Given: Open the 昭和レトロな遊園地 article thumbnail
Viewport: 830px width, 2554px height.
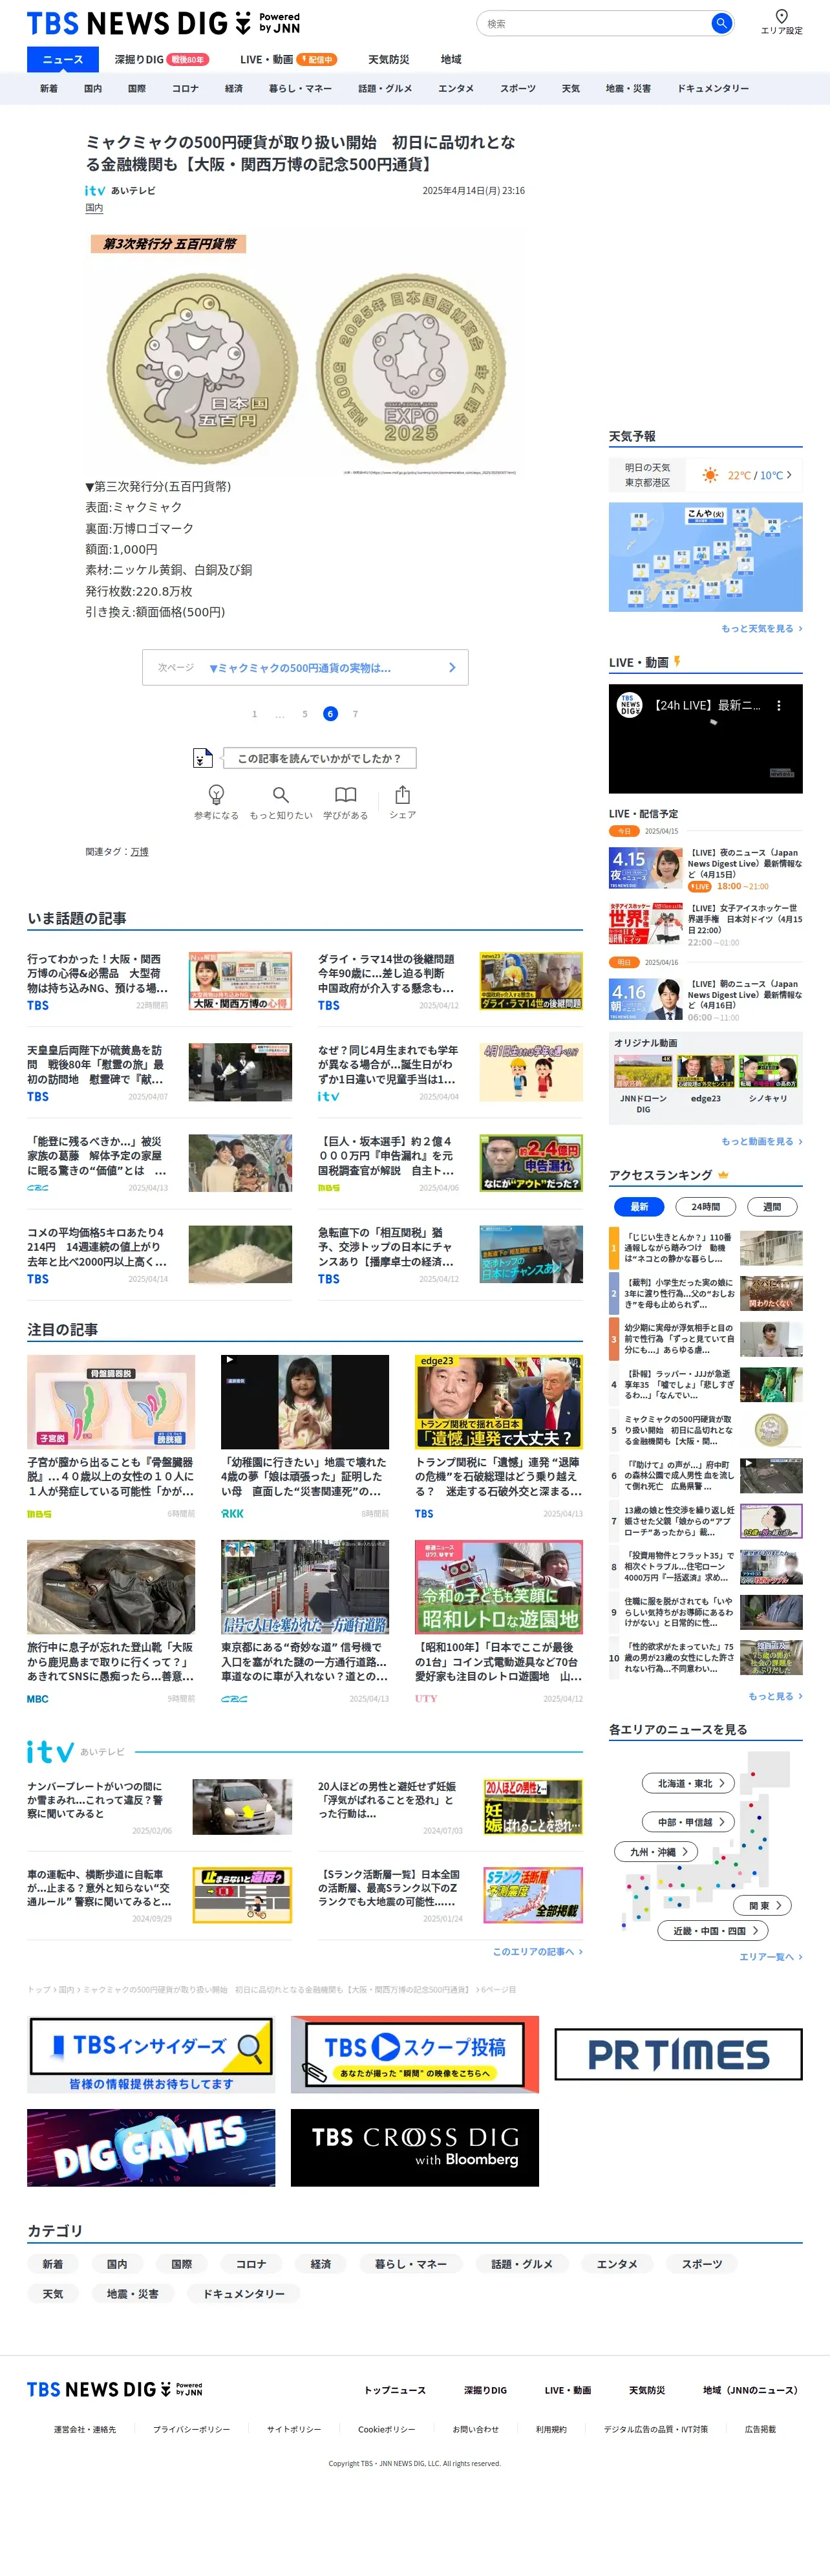Looking at the screenshot, I should 499,1587.
